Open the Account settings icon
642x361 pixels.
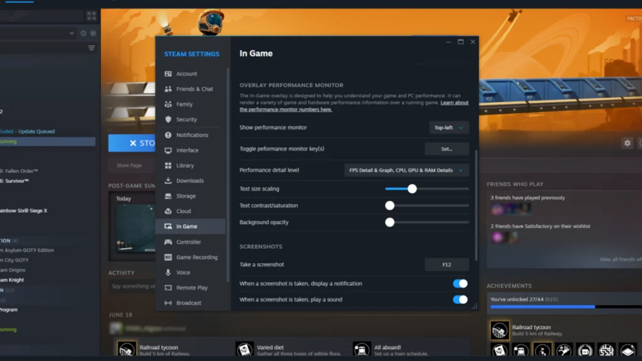[168, 74]
